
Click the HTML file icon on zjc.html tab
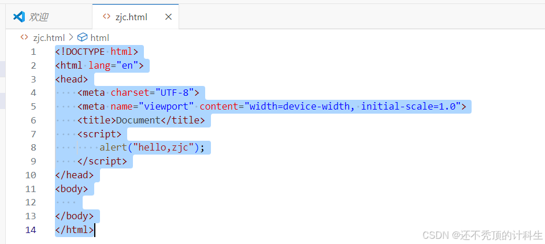click(x=106, y=17)
